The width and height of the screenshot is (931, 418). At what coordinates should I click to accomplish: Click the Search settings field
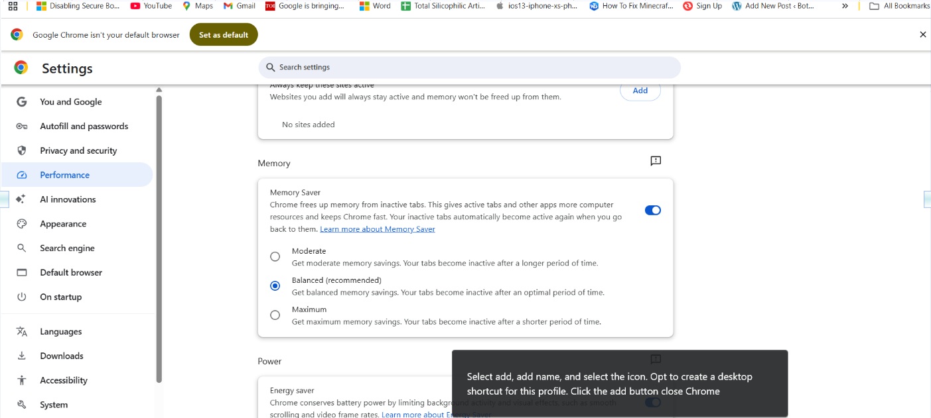tap(469, 67)
